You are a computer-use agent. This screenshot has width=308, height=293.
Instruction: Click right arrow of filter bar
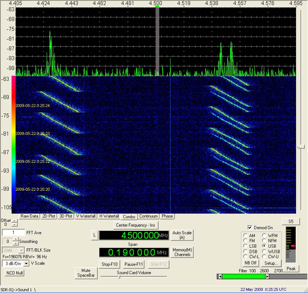(267, 276)
